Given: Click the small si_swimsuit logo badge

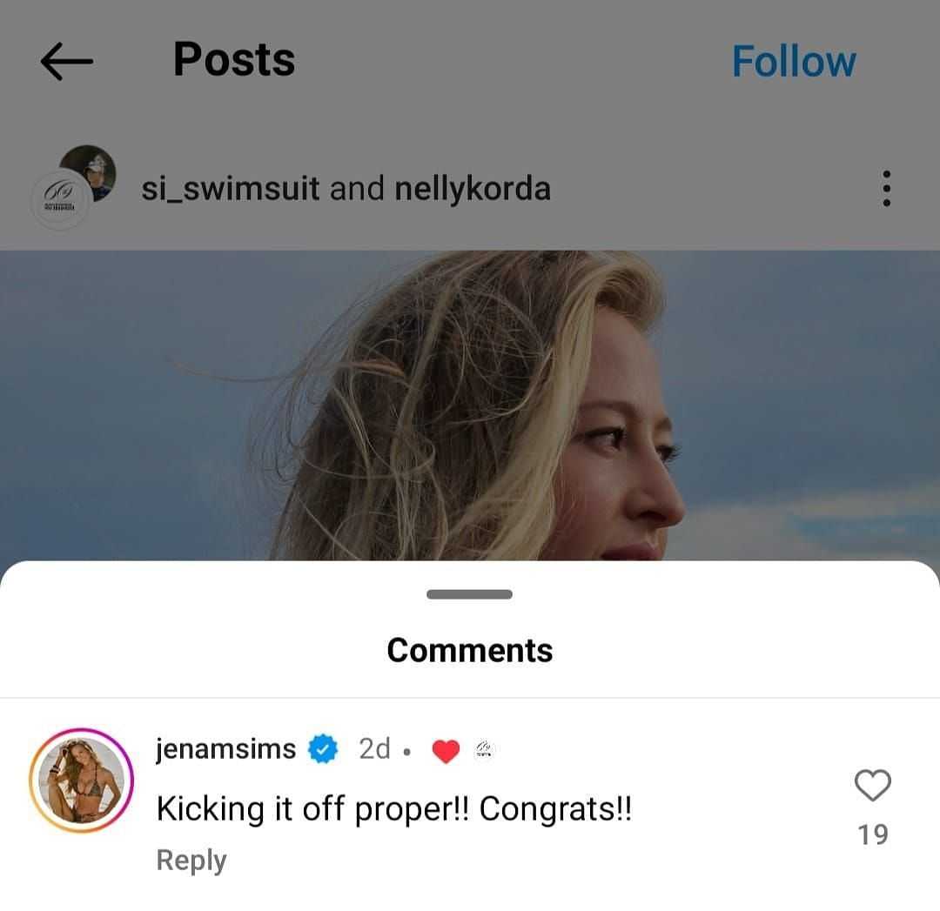Looking at the screenshot, I should [x=485, y=748].
